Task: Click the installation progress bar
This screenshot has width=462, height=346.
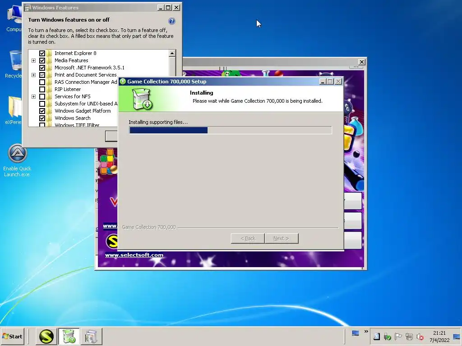Action: click(x=231, y=130)
